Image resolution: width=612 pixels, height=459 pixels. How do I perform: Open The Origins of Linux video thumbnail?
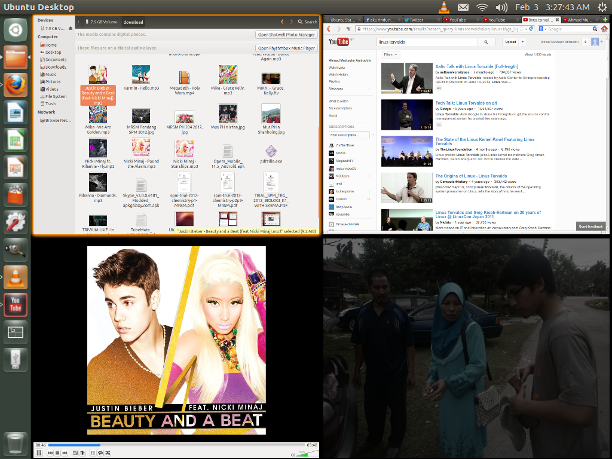pos(406,188)
